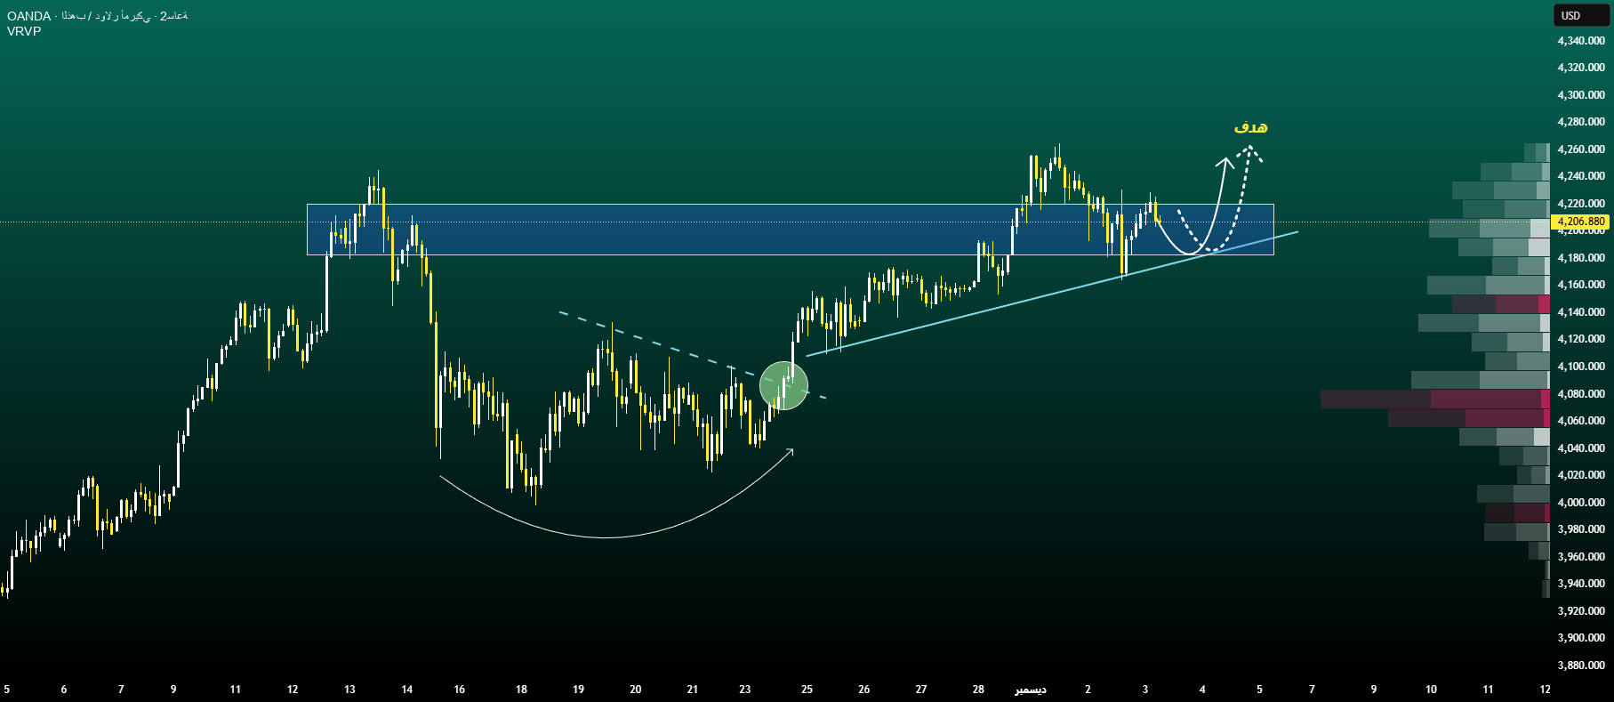Click date 28 on the time axis
This screenshot has height=702, width=1614.
pyautogui.click(x=978, y=690)
